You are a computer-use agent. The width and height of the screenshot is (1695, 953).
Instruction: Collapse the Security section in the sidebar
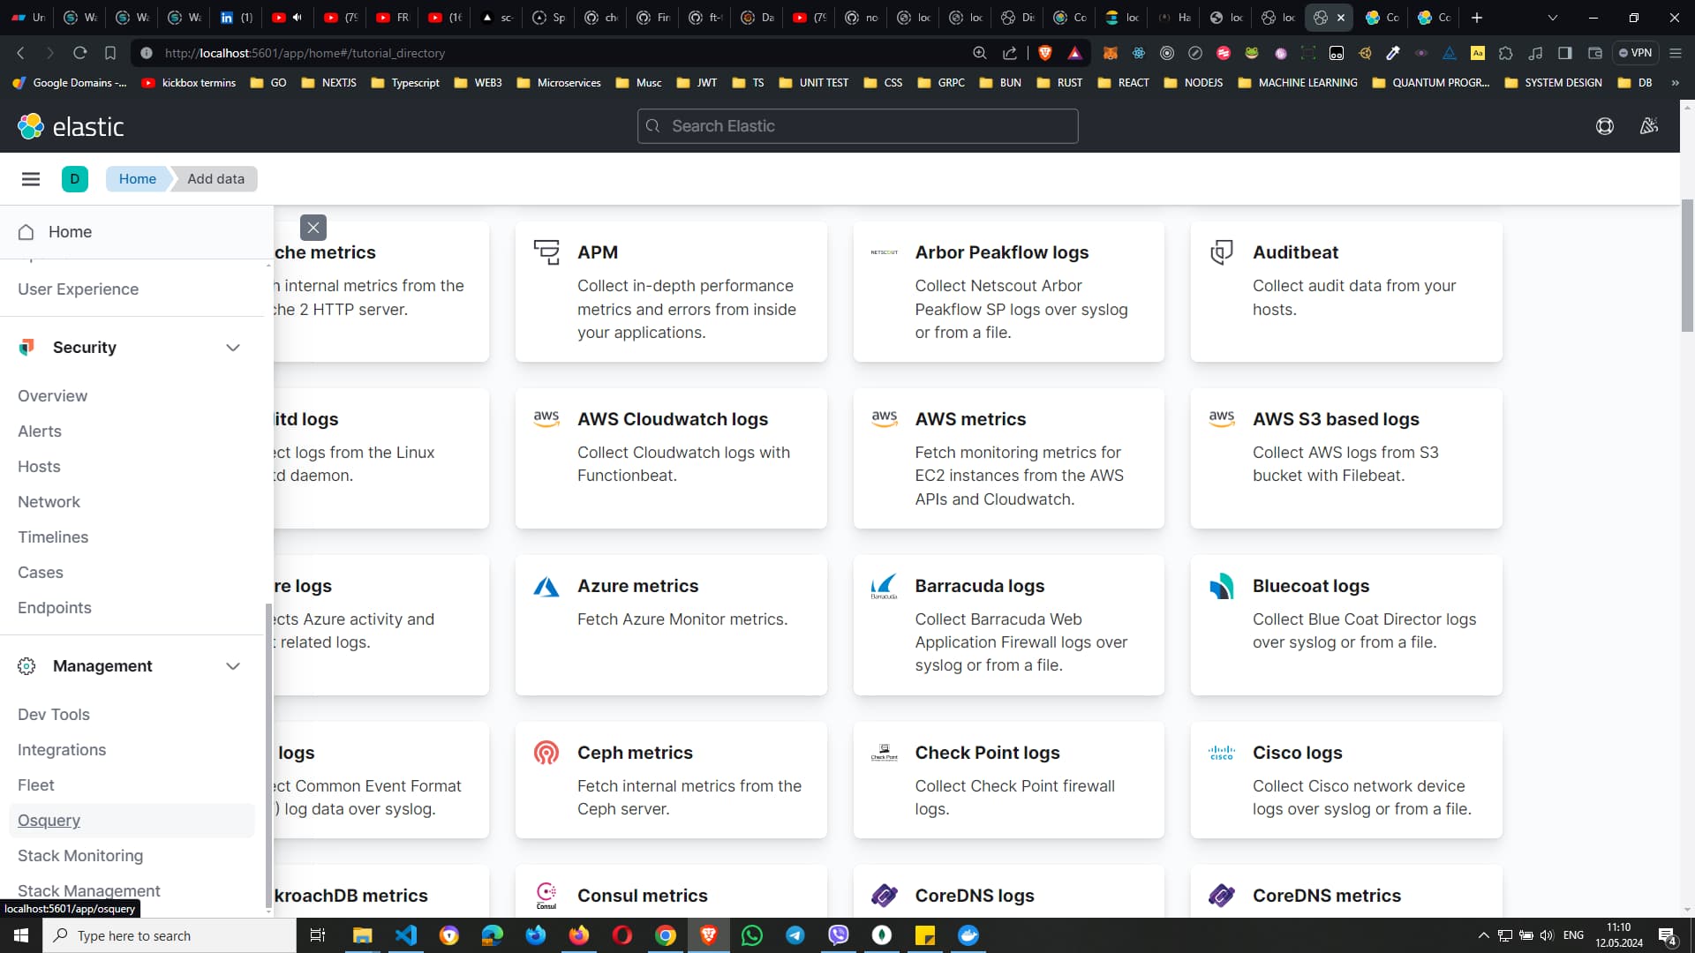(233, 348)
